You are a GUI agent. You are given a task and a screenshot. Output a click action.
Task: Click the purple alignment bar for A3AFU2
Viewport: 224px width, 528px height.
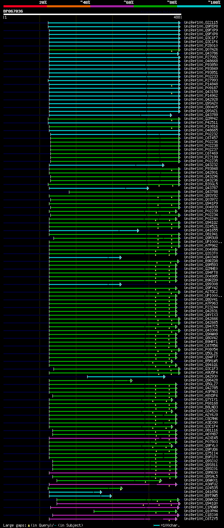113,484
